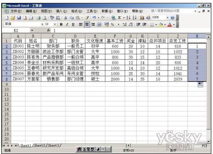Screen dimensions: 213x154
Task: Open the 插入 (Insert) menu
Action: click(62, 11)
